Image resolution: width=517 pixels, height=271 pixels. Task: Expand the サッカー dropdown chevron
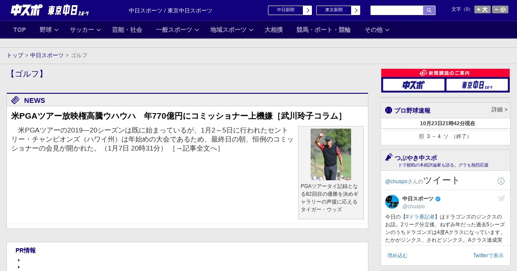(x=99, y=30)
